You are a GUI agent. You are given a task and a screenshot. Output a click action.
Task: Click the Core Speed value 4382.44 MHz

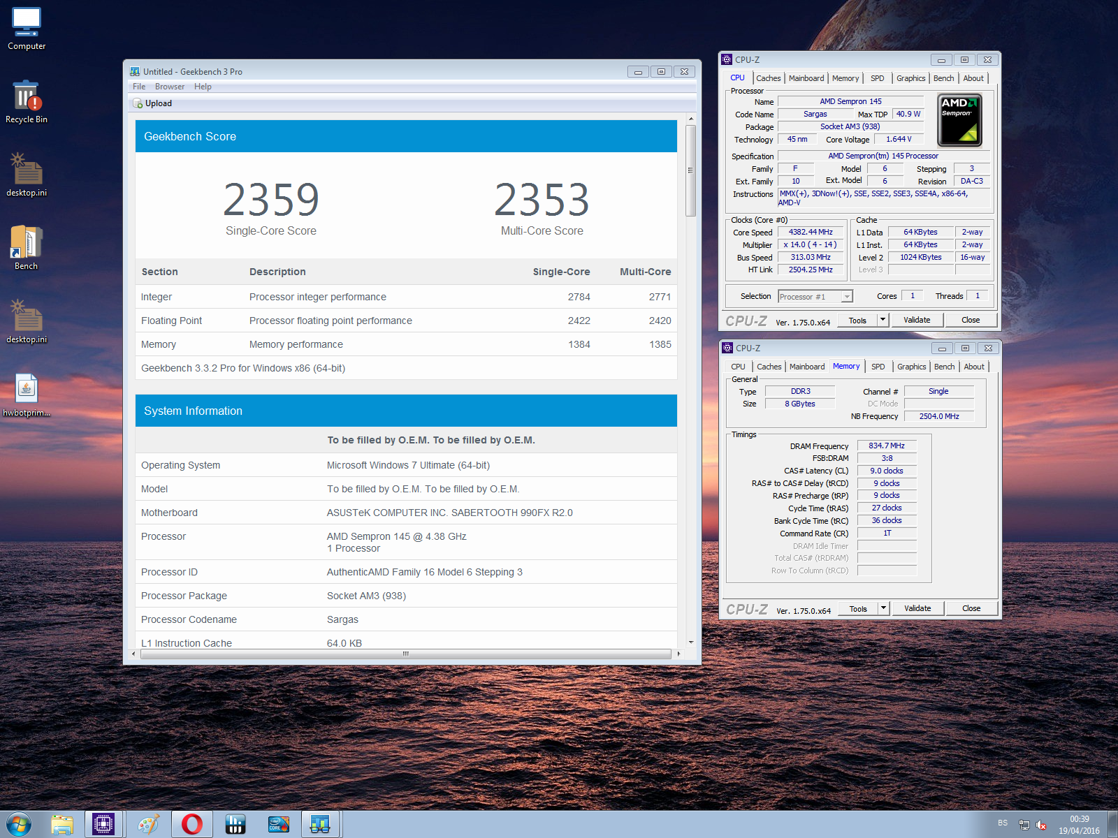click(811, 233)
